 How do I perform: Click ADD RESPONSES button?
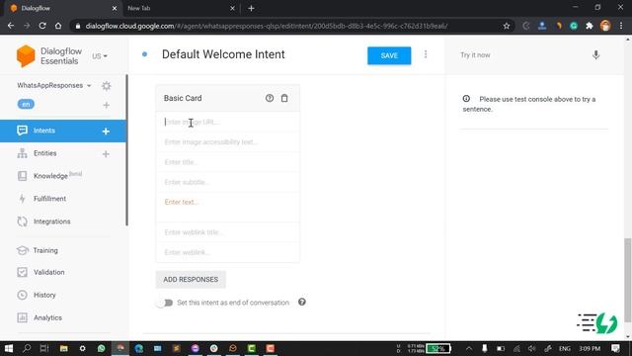coord(191,279)
